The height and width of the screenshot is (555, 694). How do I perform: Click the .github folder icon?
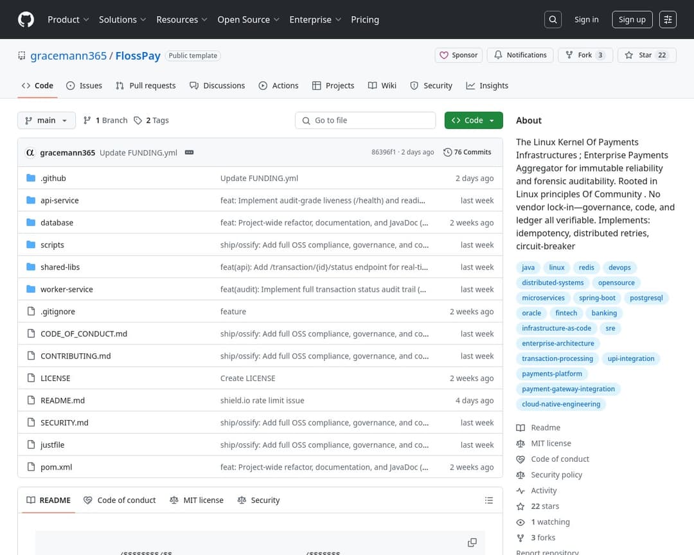coord(31,178)
